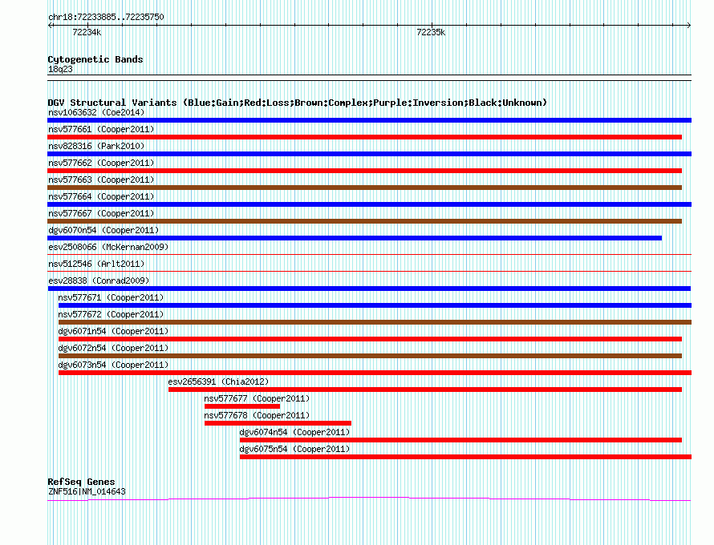Select the brown bar of nsv577663
This screenshot has height=545, width=714.
click(x=364, y=188)
